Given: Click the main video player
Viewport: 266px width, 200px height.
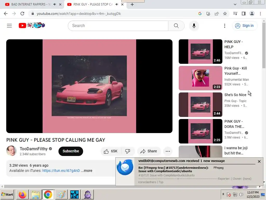Looking at the screenshot, I should (89, 86).
